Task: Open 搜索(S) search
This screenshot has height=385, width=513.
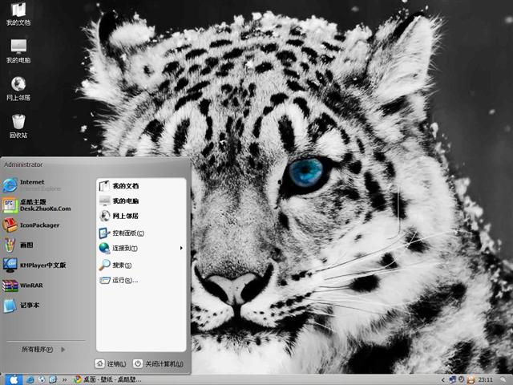Action: [x=115, y=265]
